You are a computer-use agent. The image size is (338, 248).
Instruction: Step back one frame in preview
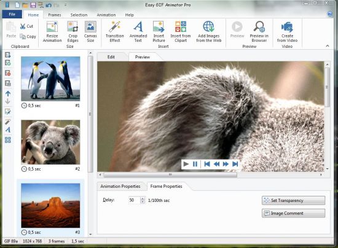click(216, 164)
